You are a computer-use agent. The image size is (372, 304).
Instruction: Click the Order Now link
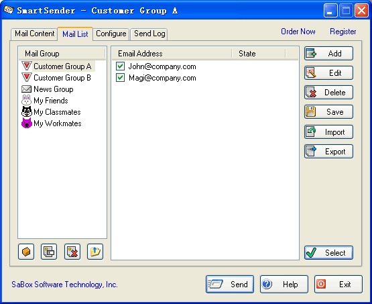click(298, 32)
